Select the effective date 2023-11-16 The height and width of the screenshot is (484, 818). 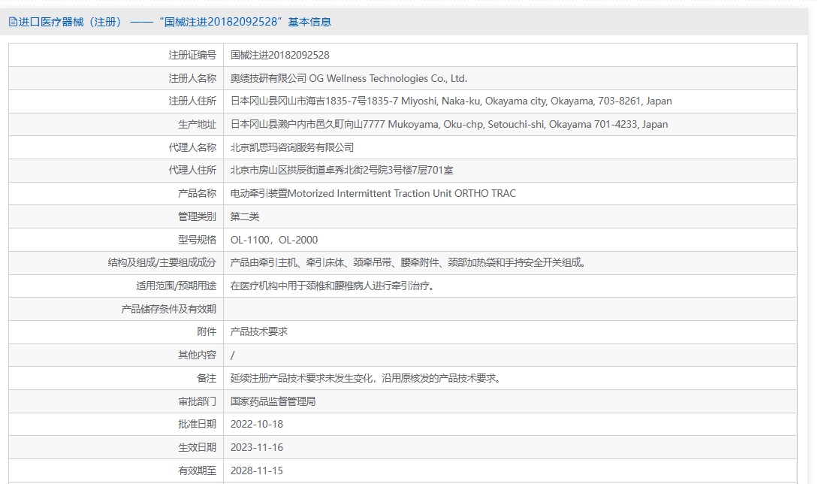coord(257,447)
